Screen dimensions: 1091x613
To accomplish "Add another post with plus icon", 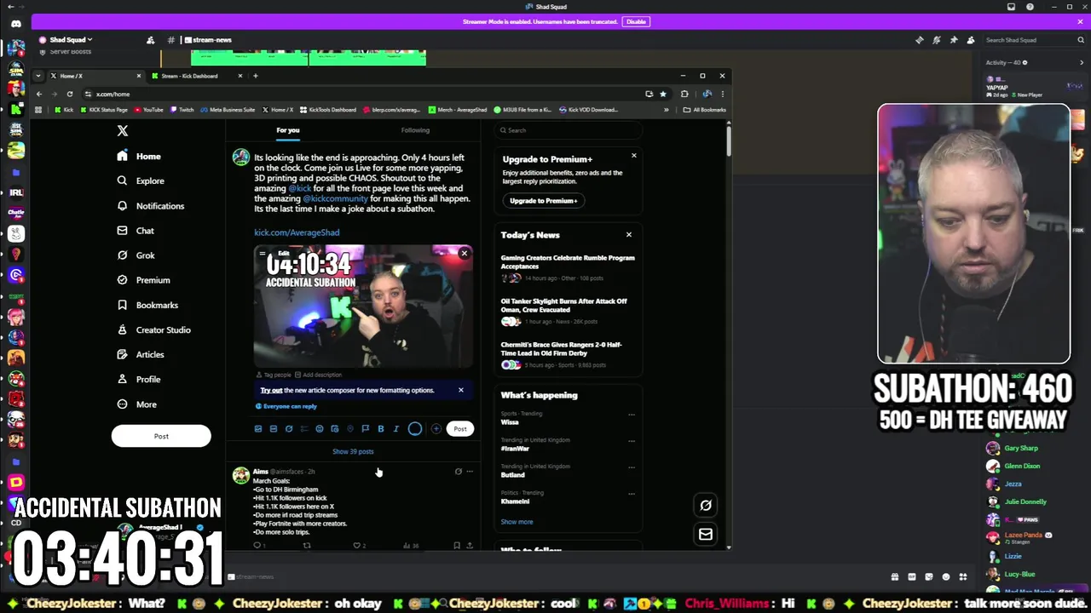I will [x=436, y=429].
